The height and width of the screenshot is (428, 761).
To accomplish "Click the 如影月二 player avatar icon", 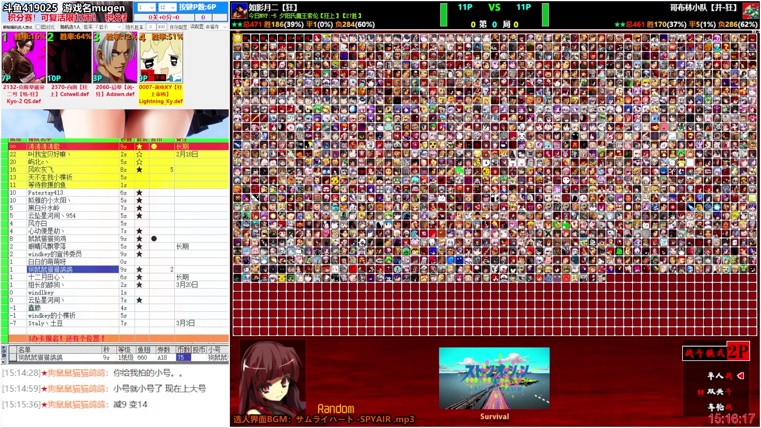I will [x=239, y=10].
